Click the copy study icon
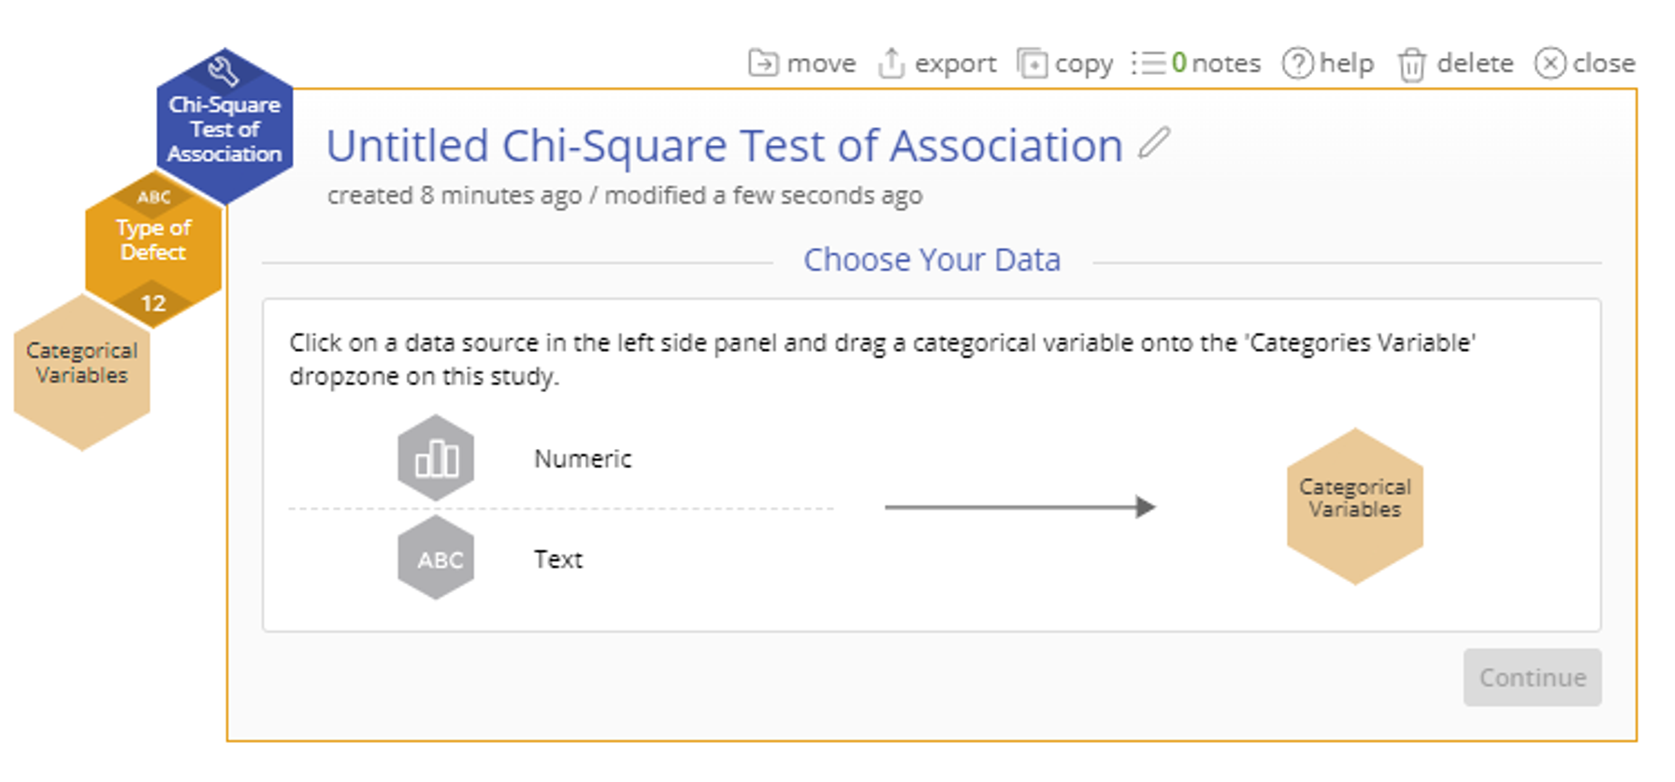Screen dimensions: 1675x782 tap(1032, 64)
